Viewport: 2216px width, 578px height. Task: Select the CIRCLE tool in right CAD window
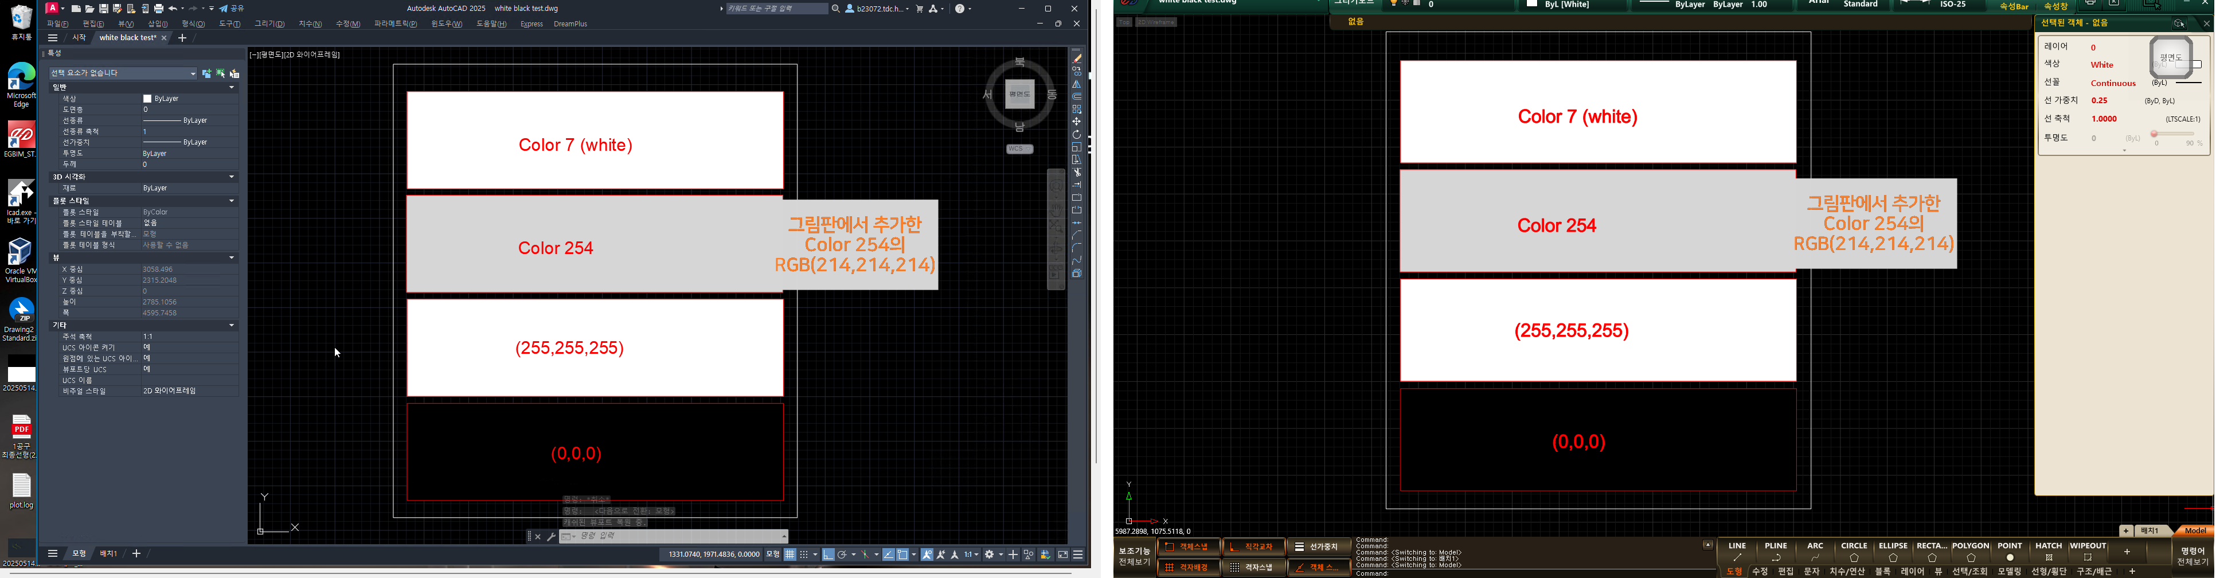point(1854,552)
